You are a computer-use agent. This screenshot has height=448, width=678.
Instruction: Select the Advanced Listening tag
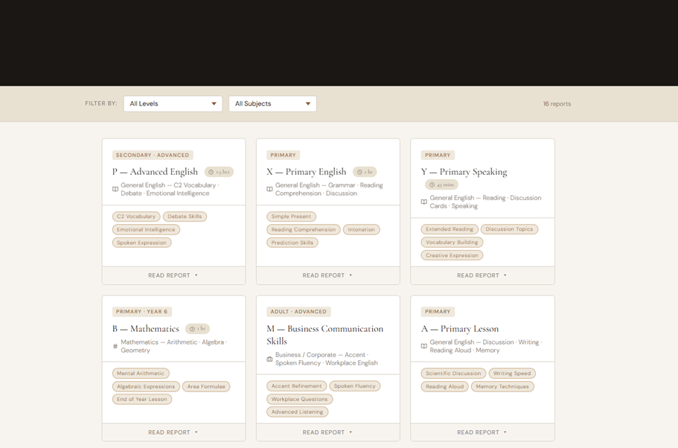(x=298, y=412)
